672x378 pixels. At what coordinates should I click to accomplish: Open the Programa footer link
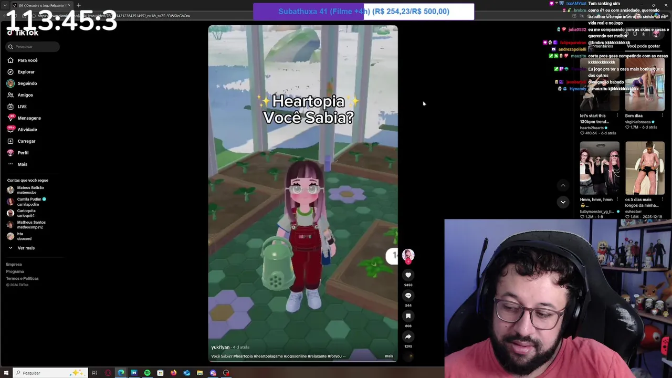click(15, 271)
